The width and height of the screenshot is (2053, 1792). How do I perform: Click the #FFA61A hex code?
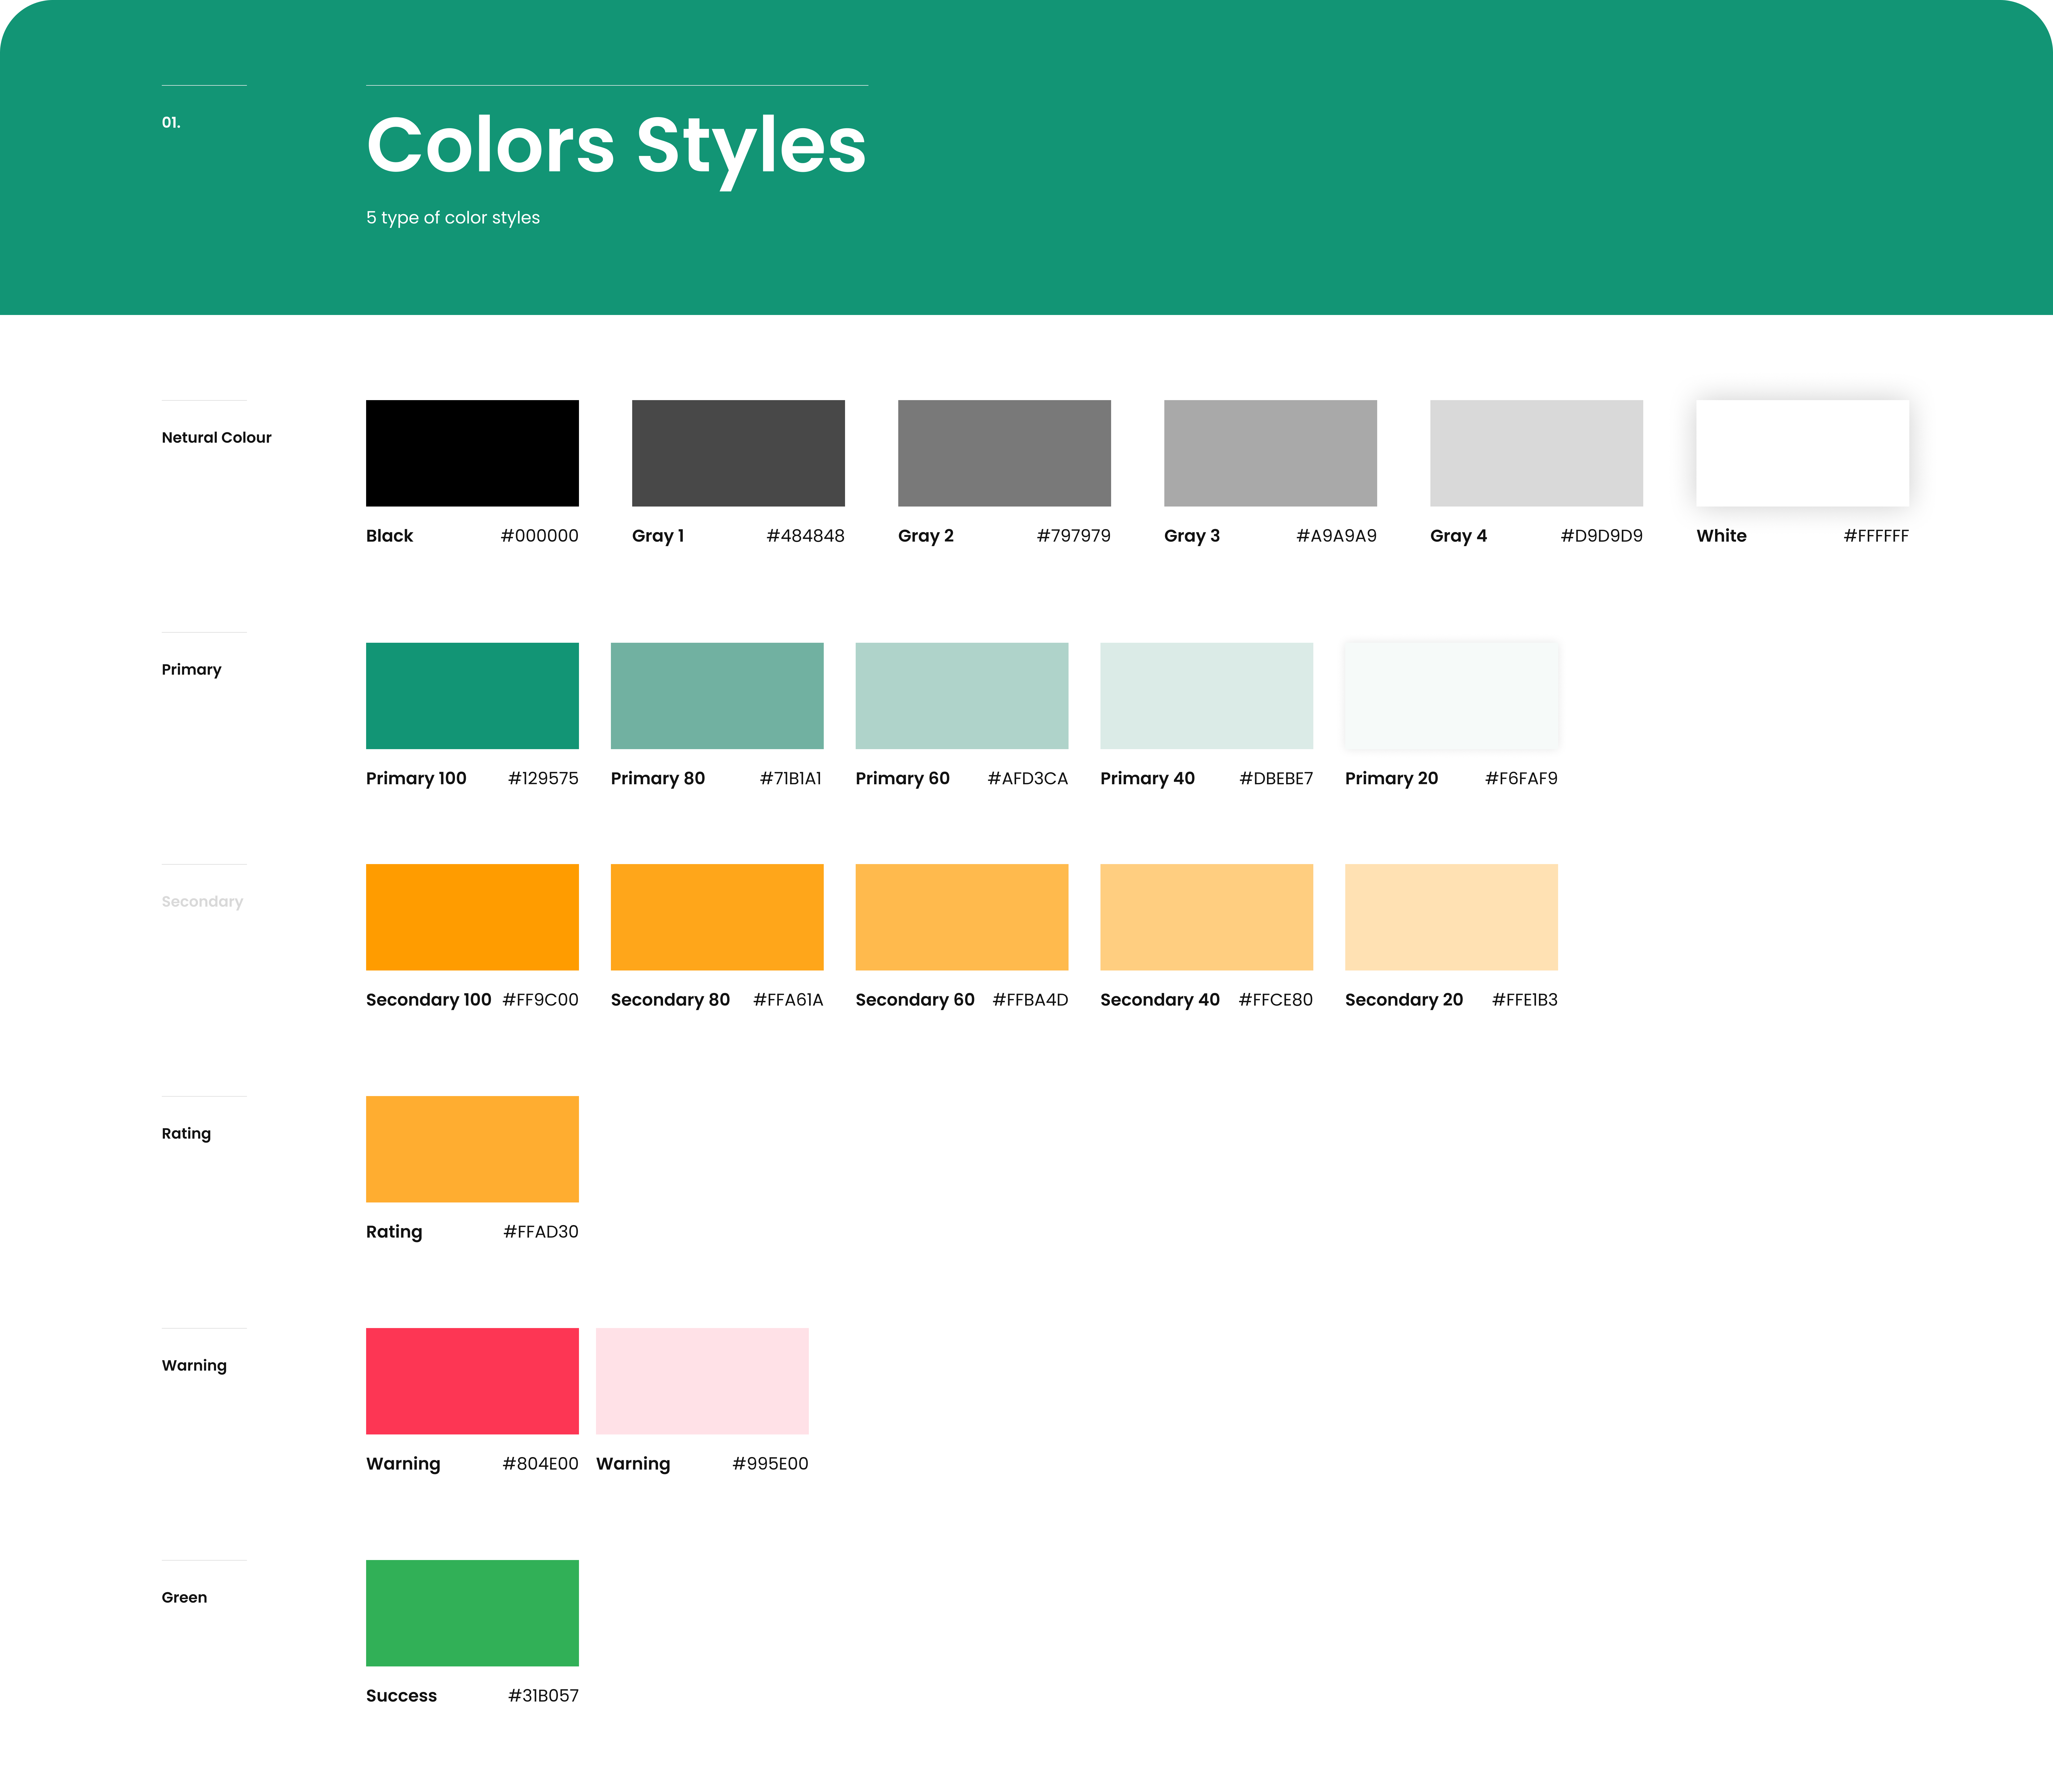pyautogui.click(x=788, y=1000)
